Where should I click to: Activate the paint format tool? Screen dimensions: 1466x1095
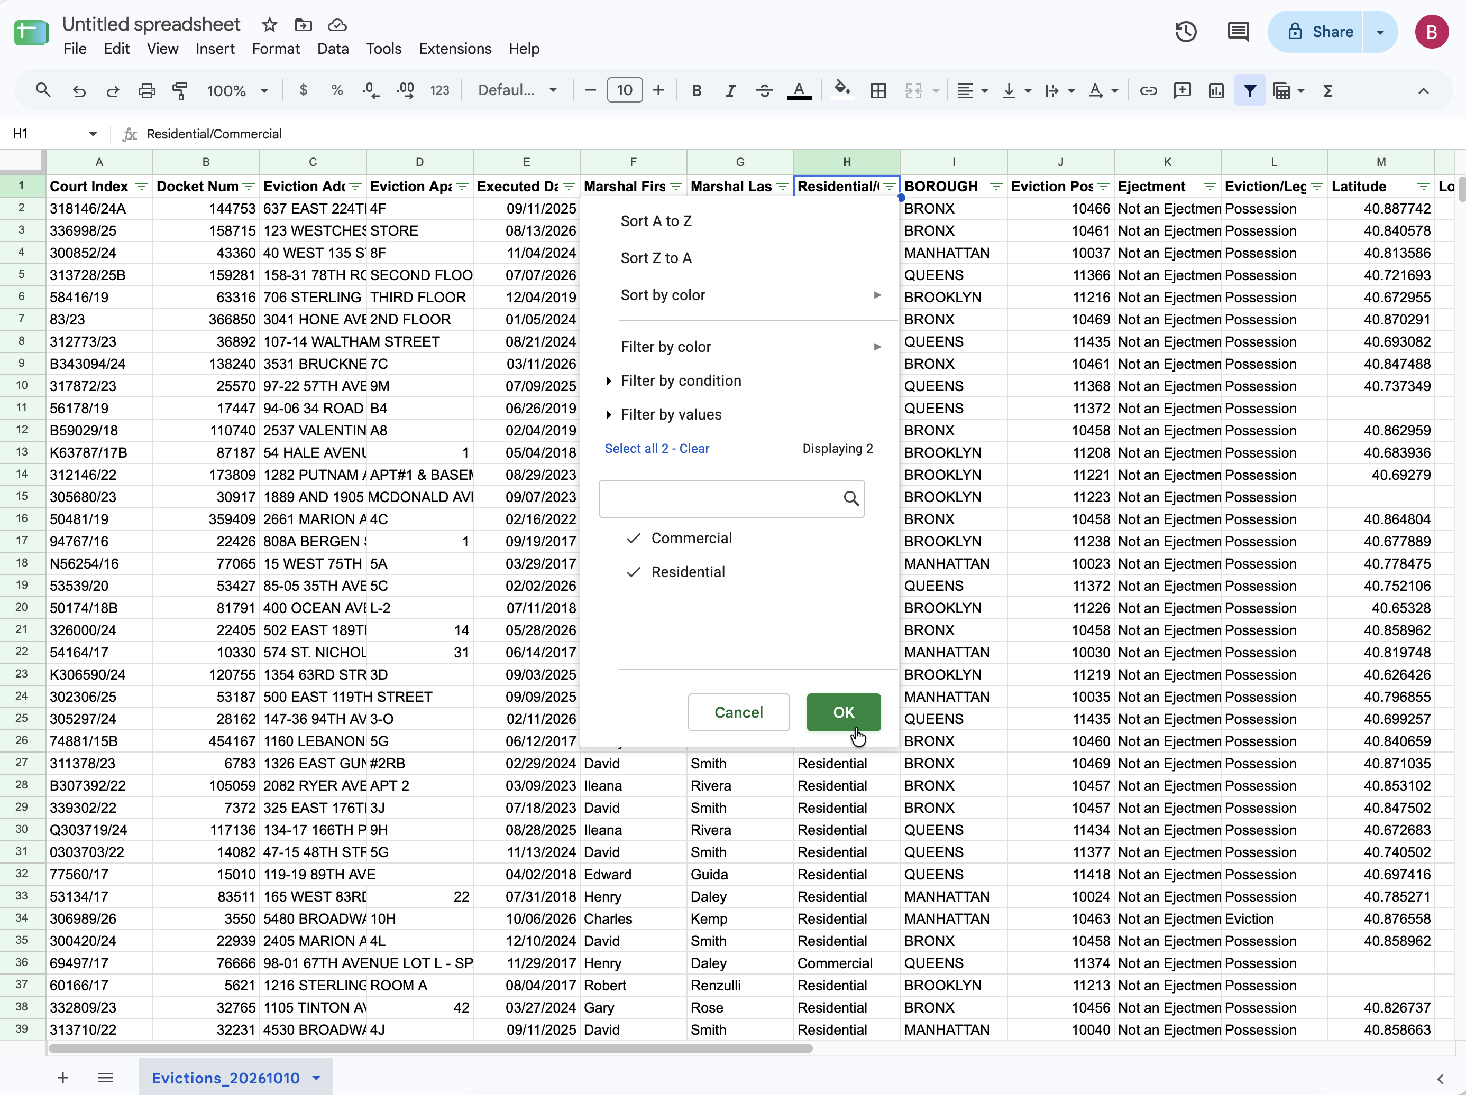(180, 91)
